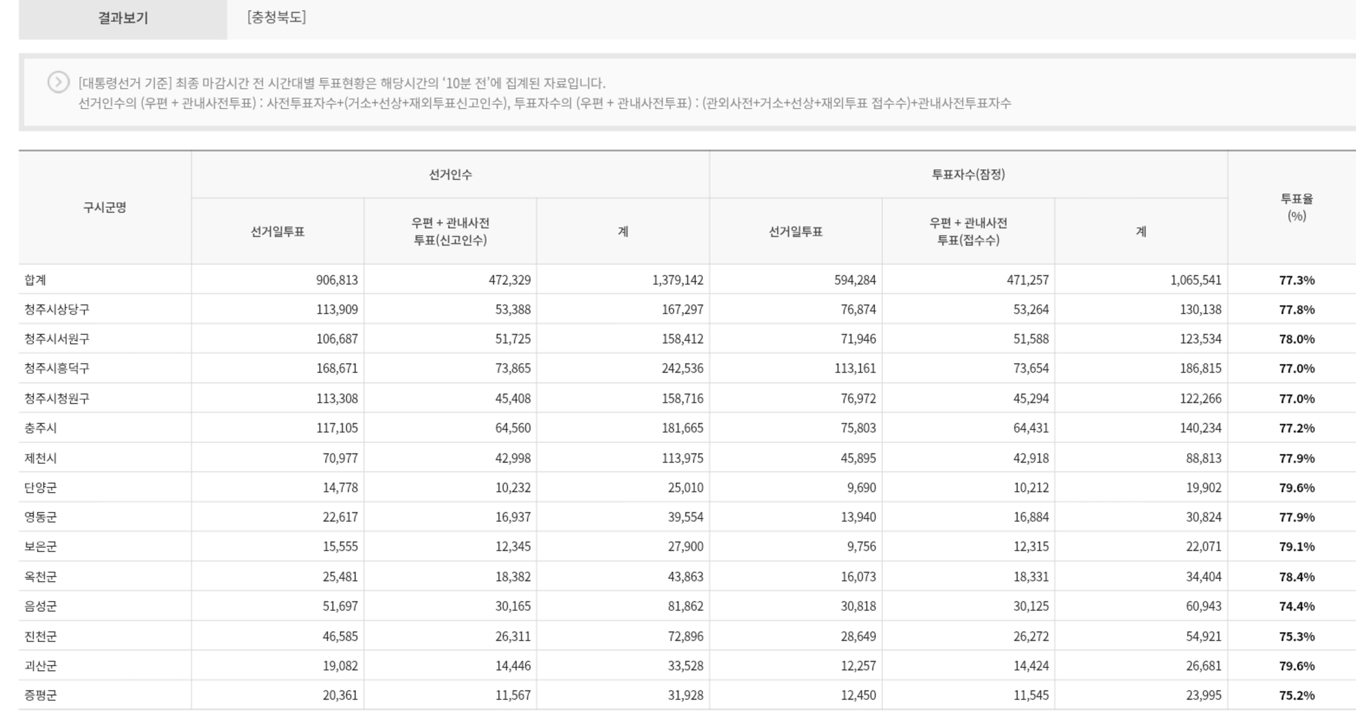The image size is (1356, 724).
Task: Select the 청주시흥덕구 row name
Action: (x=57, y=368)
